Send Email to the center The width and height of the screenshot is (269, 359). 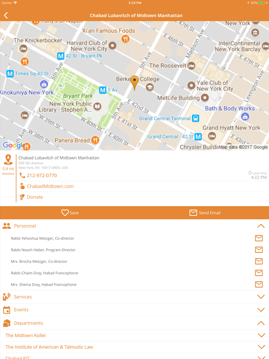(205, 213)
